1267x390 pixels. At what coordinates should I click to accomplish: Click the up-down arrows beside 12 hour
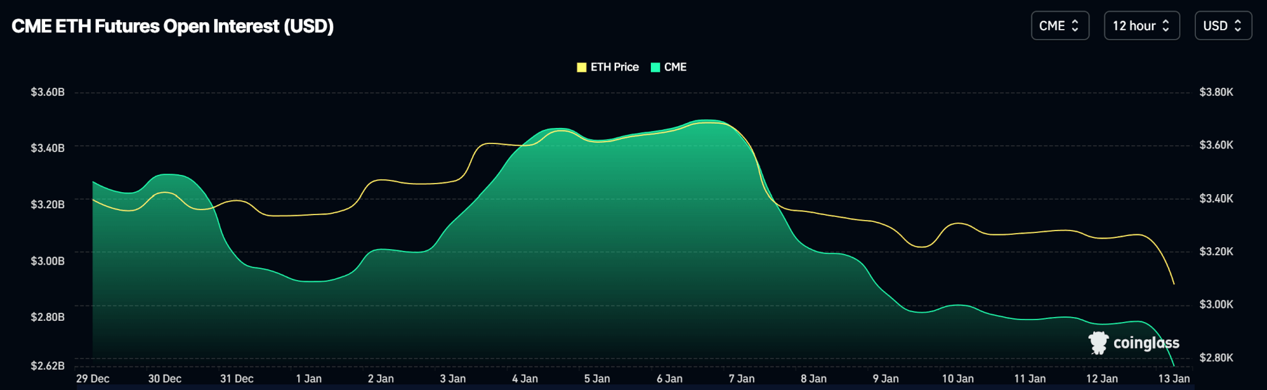click(1166, 26)
